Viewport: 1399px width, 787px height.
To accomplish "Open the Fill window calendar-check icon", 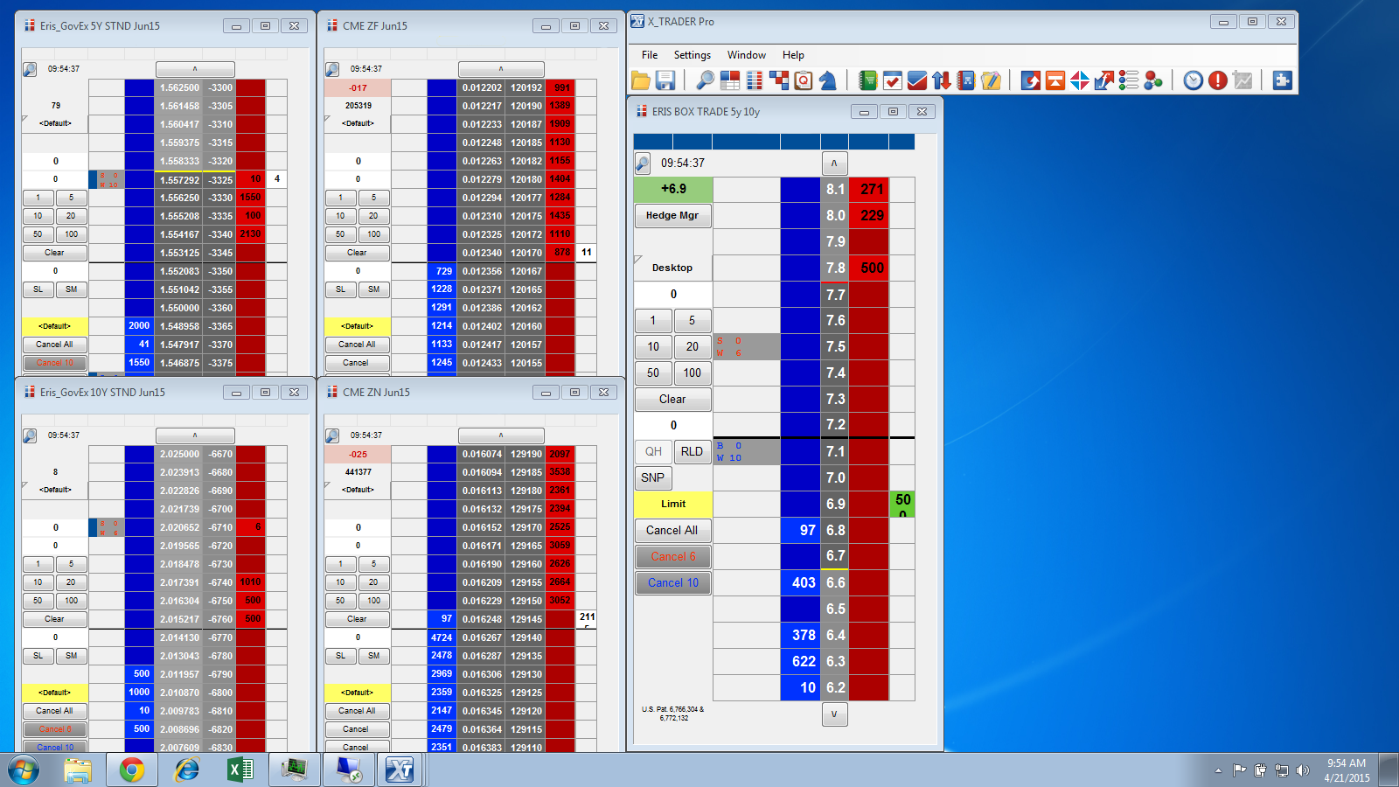I will coord(893,80).
